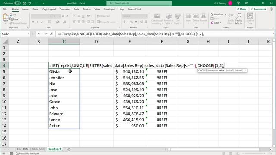Click the Find & Select magnifier icon
Viewport: 276px width, 155px height.
pyautogui.click(x=238, y=16)
